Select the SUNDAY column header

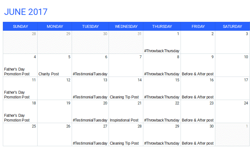[x=20, y=26]
